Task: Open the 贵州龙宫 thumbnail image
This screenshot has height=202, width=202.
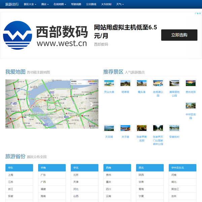Action: click(x=191, y=83)
